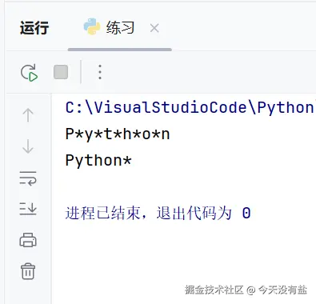Click the Python icon on the 练习 tab
Image resolution: width=316 pixels, height=304 pixels.
92,26
